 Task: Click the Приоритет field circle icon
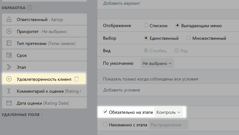[9, 31]
